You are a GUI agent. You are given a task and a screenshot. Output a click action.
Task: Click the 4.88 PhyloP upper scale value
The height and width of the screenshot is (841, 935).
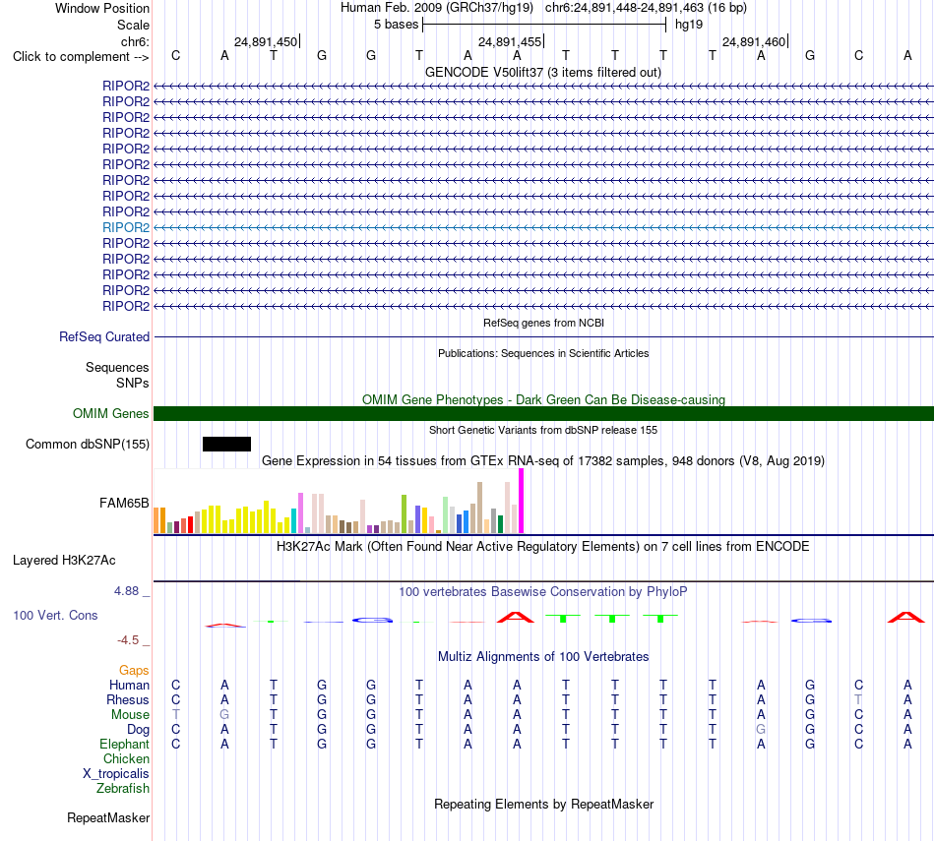coord(126,590)
